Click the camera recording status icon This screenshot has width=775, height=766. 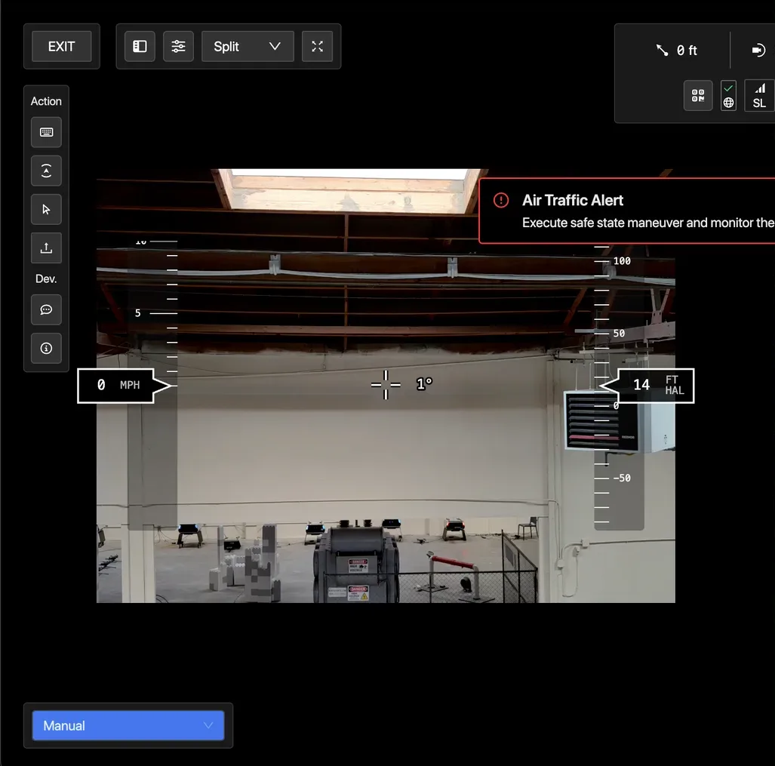point(758,51)
